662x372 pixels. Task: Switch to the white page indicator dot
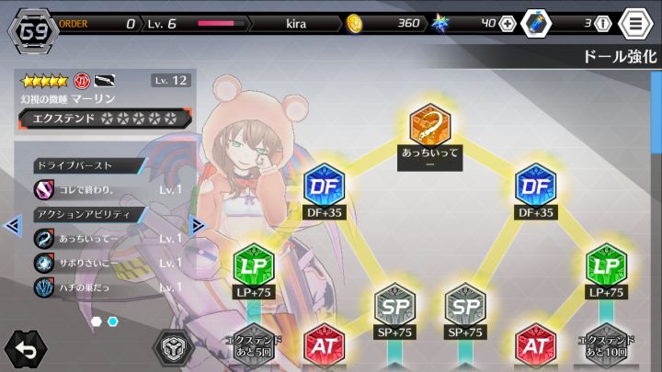pyautogui.click(x=97, y=321)
